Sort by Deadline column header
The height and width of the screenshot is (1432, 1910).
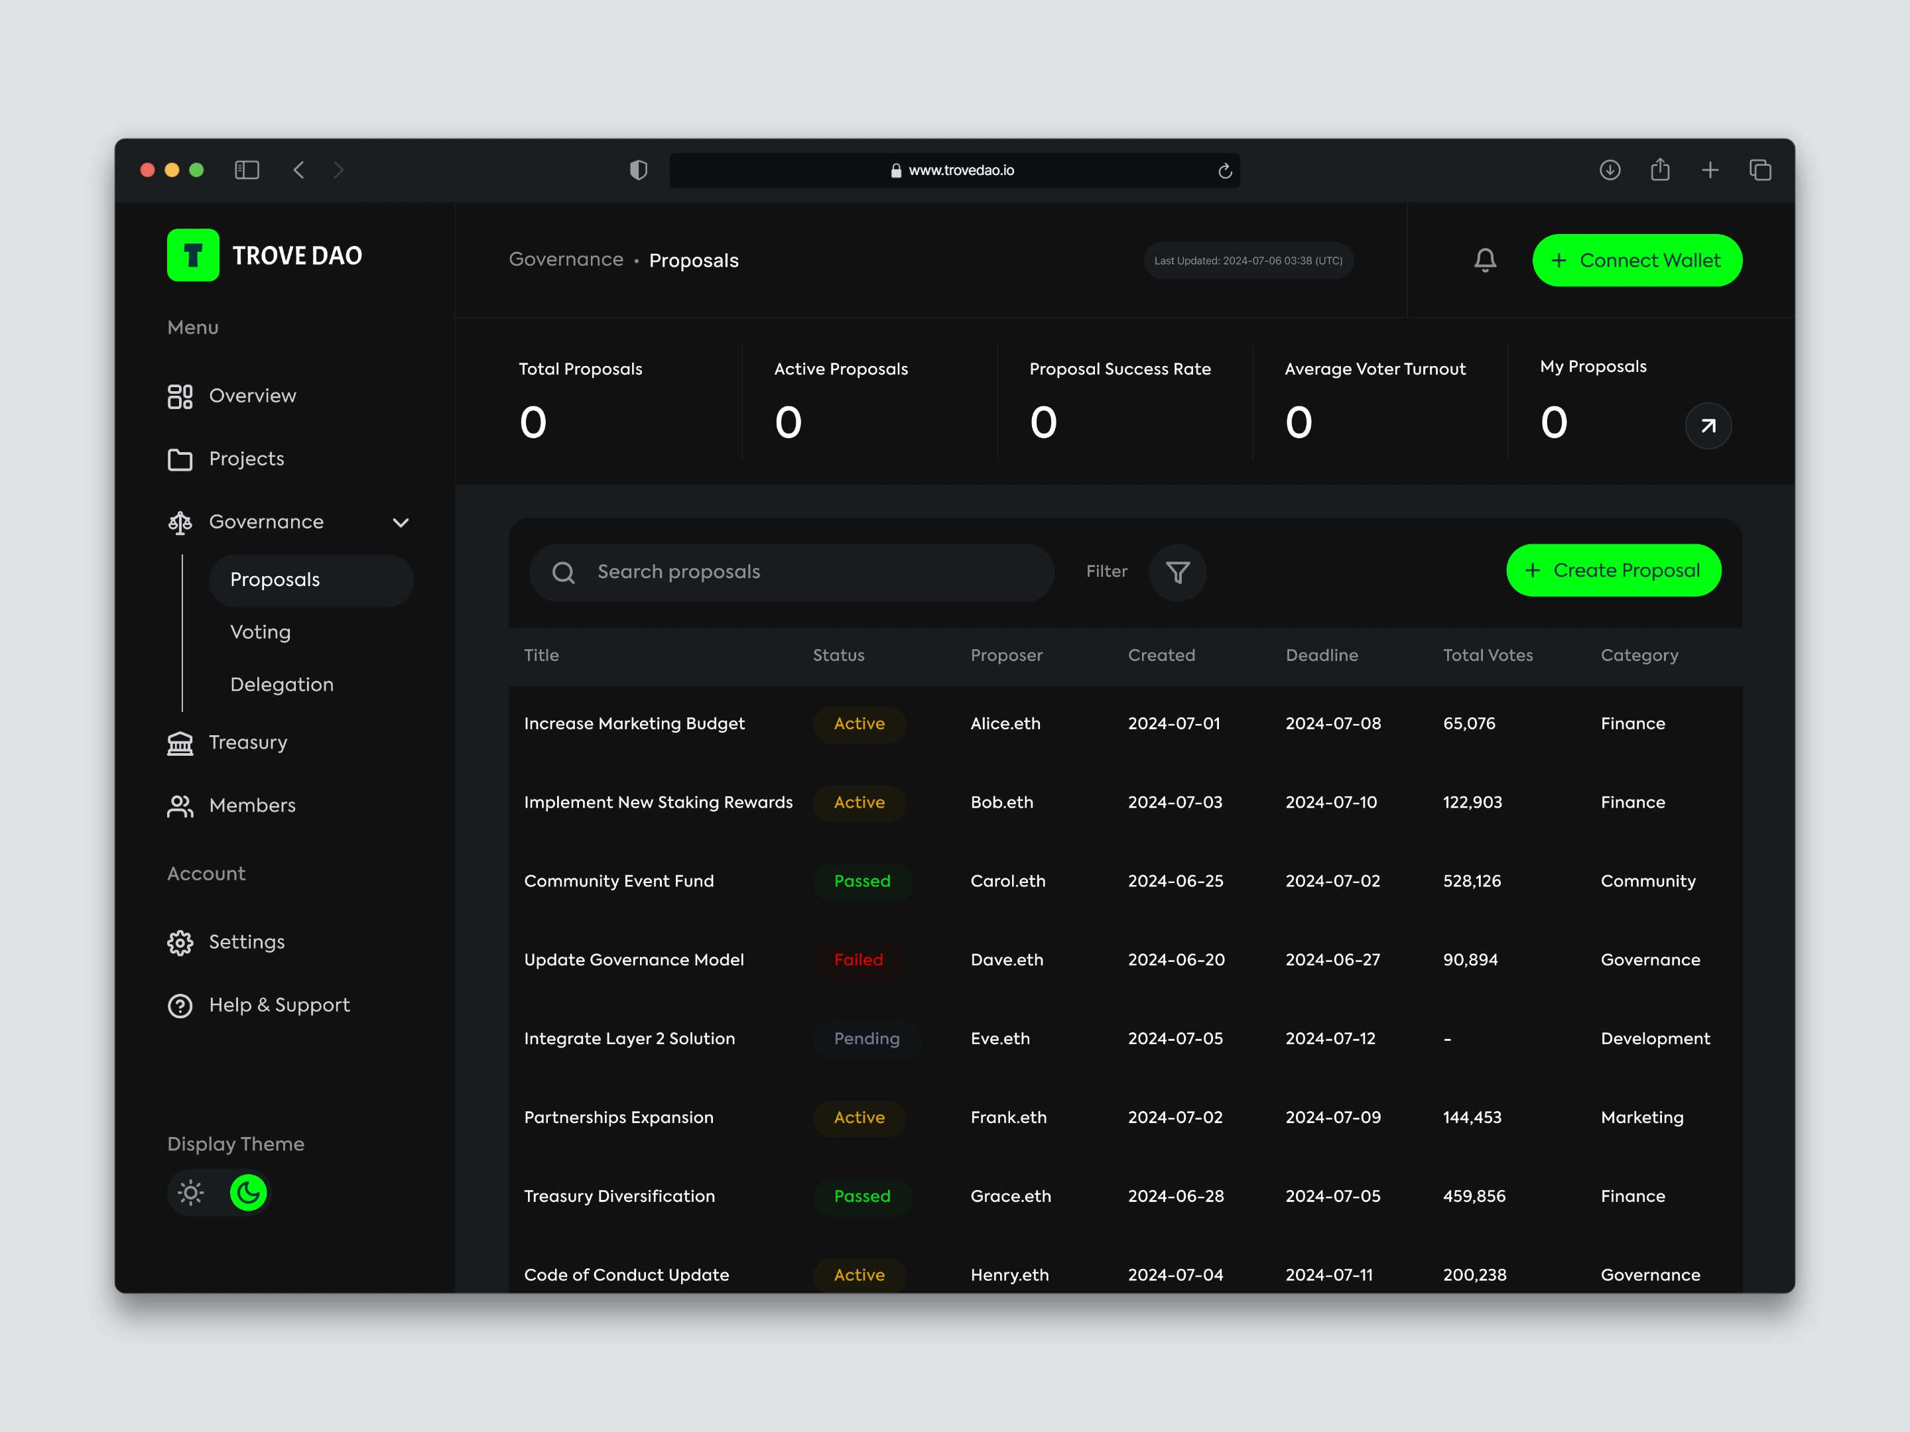[1321, 655]
